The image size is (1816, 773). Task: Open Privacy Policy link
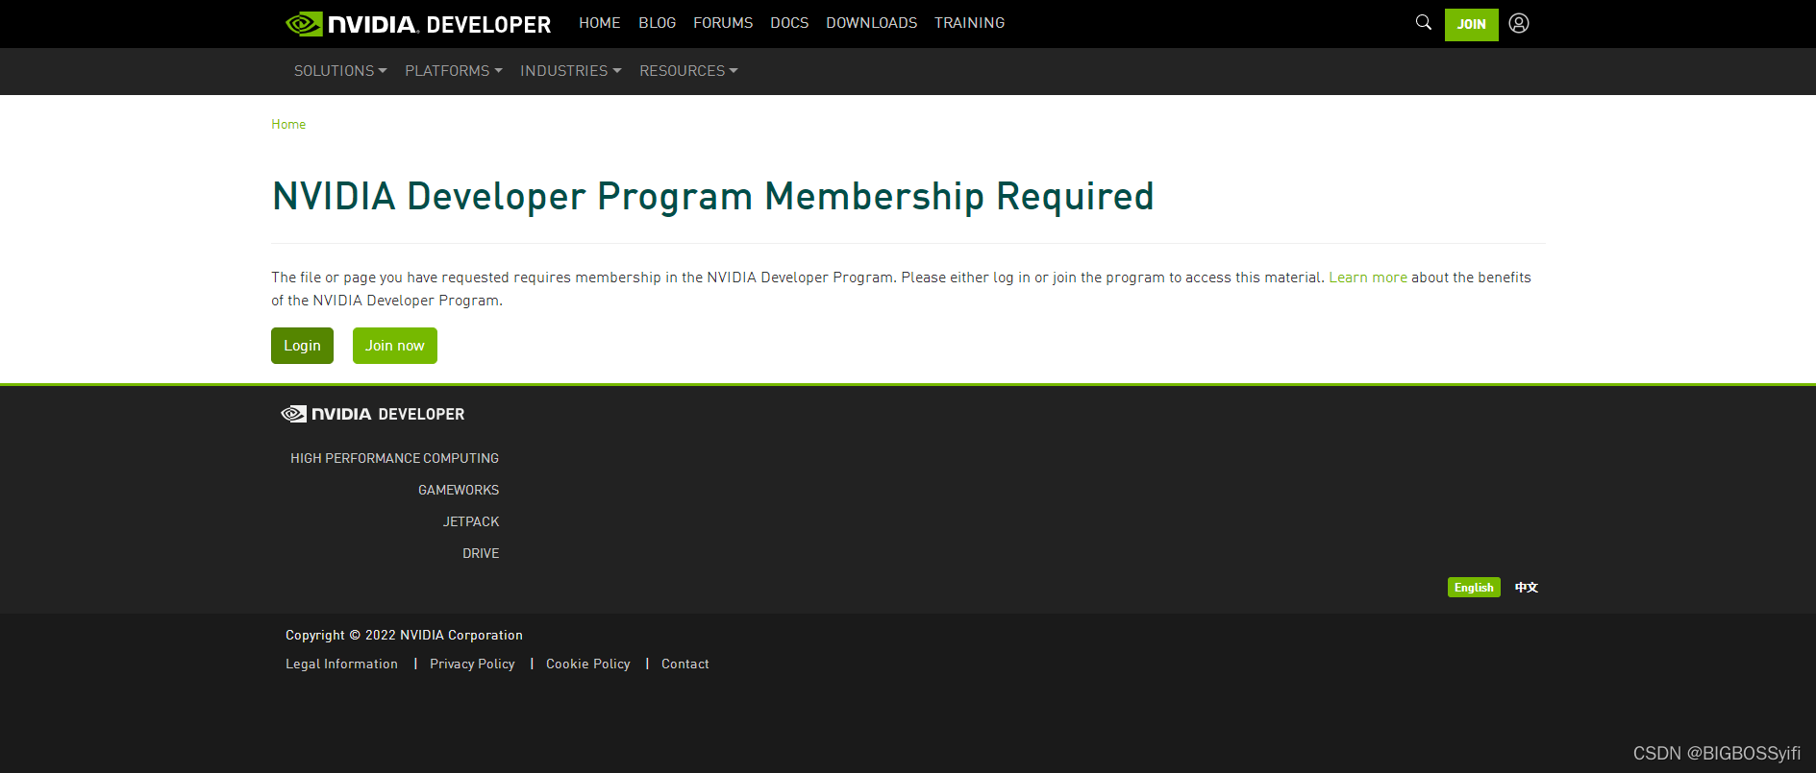tap(472, 664)
